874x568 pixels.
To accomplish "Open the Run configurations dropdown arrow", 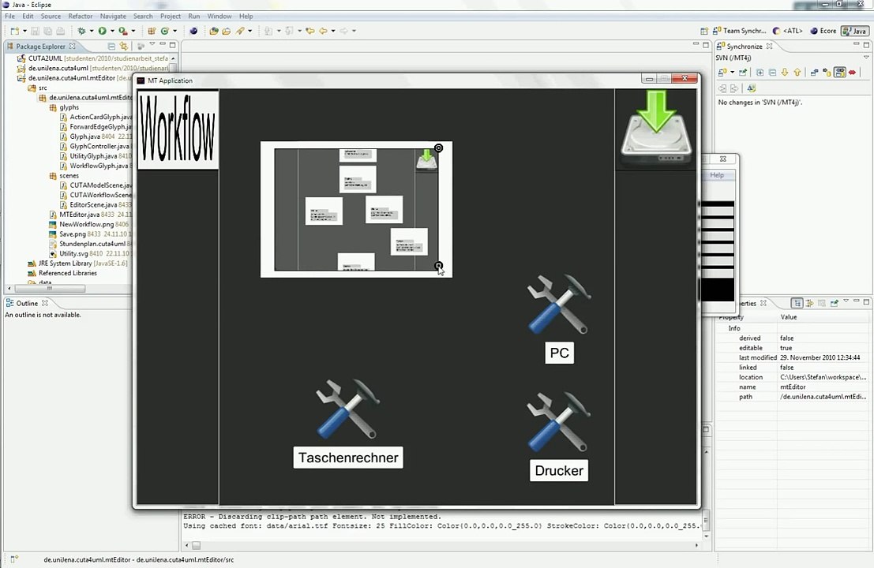I will pyautogui.click(x=112, y=31).
